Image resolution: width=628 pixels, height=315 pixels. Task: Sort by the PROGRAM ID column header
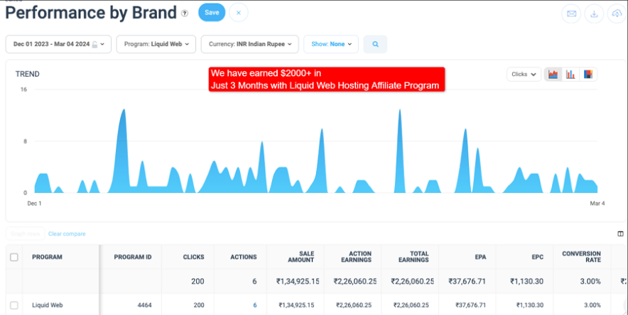133,257
